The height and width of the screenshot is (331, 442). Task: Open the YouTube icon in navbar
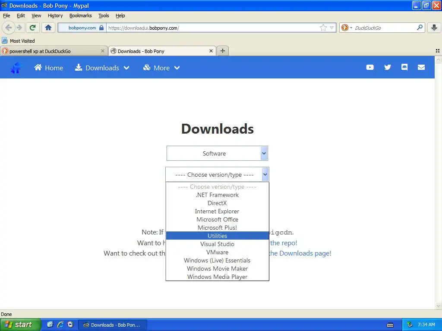click(x=370, y=67)
